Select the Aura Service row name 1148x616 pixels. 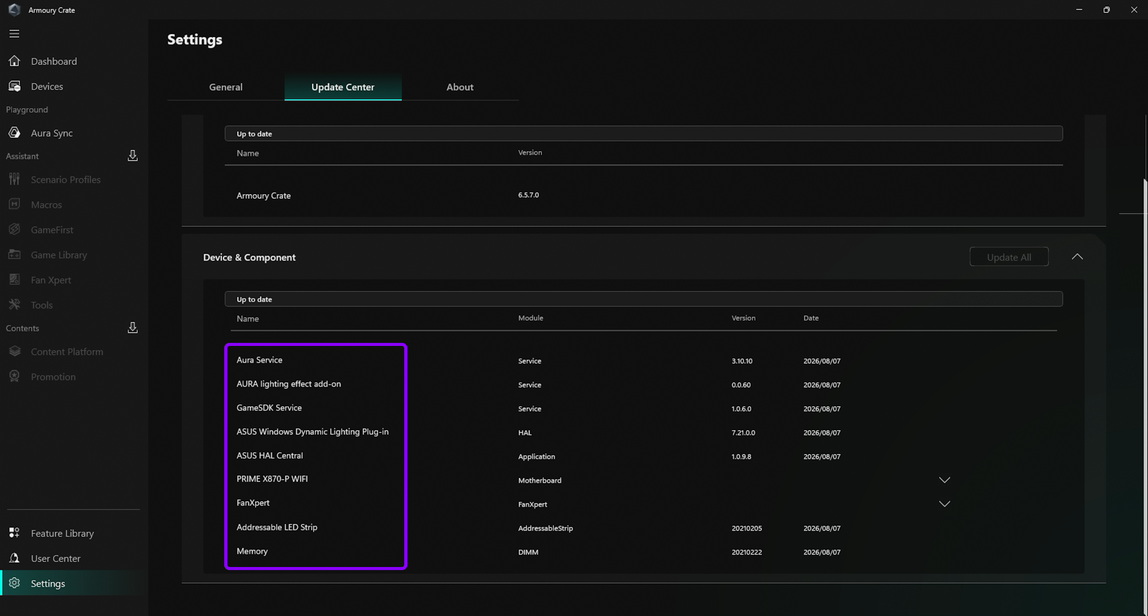click(x=259, y=360)
